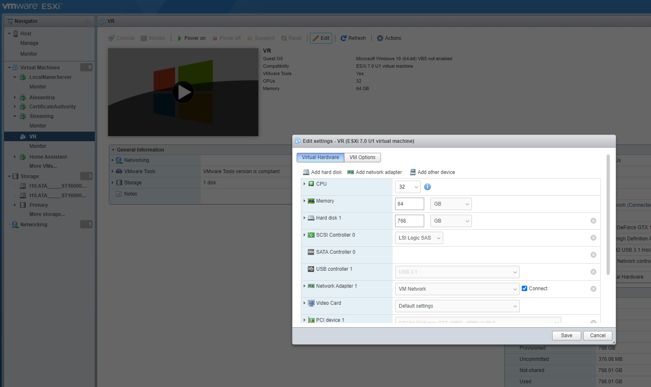651x387 pixels.
Task: Click the CPU info icon
Action: tap(427, 187)
